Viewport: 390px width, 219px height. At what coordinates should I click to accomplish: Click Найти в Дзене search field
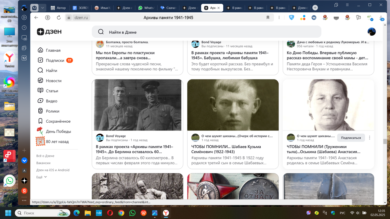click(x=206, y=32)
